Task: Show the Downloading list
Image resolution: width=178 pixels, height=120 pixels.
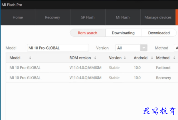Action: tap(123, 33)
